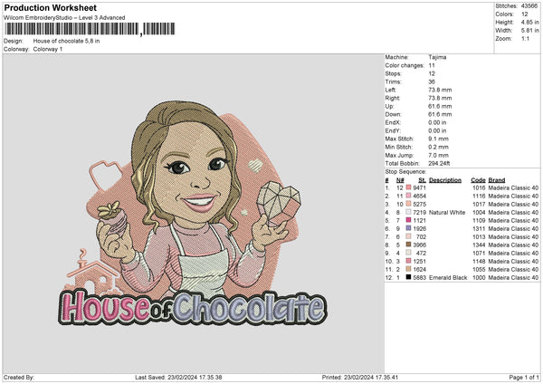Click the Width value 5.81 in
Screen dimensions: 543x384
[x=529, y=31]
